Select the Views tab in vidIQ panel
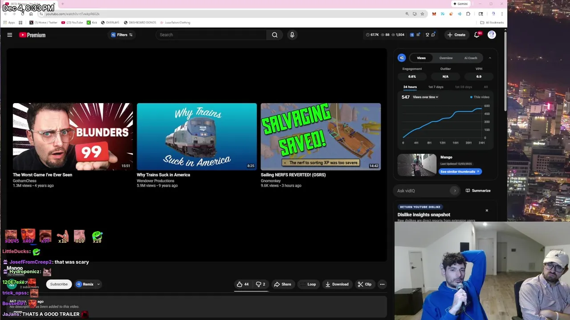 pos(421,58)
